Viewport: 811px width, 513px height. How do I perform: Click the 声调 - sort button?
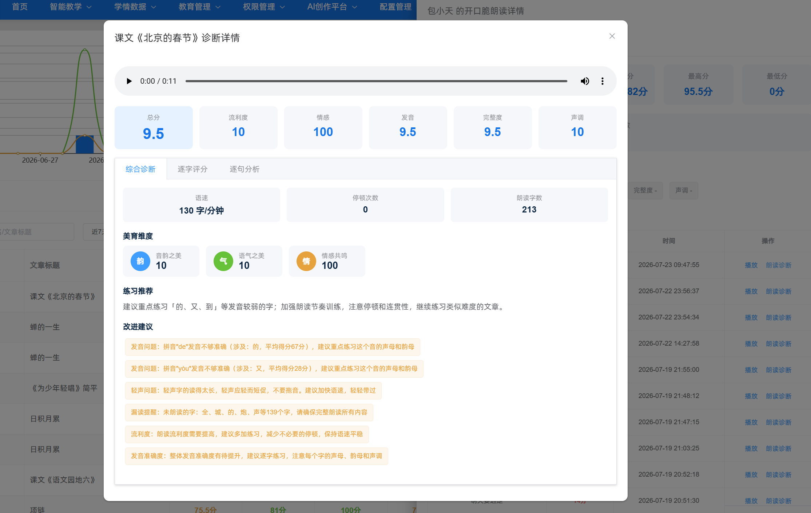click(x=684, y=191)
